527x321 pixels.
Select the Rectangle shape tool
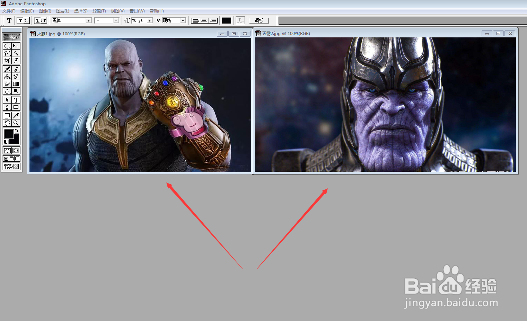(16, 107)
